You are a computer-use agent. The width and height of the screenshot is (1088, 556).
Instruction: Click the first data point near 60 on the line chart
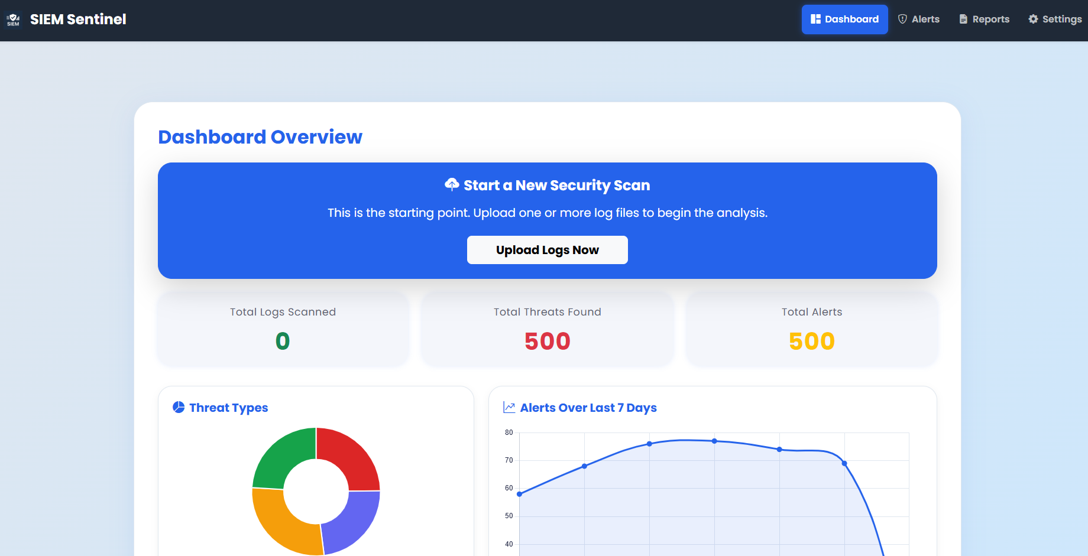(520, 494)
